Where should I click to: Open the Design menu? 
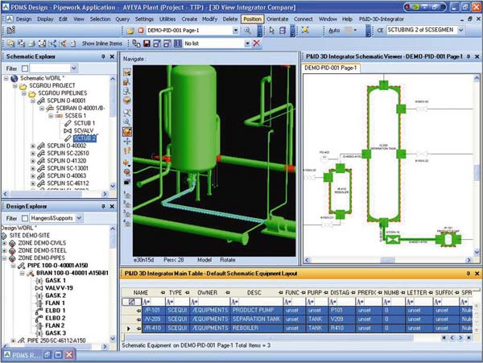pos(23,19)
